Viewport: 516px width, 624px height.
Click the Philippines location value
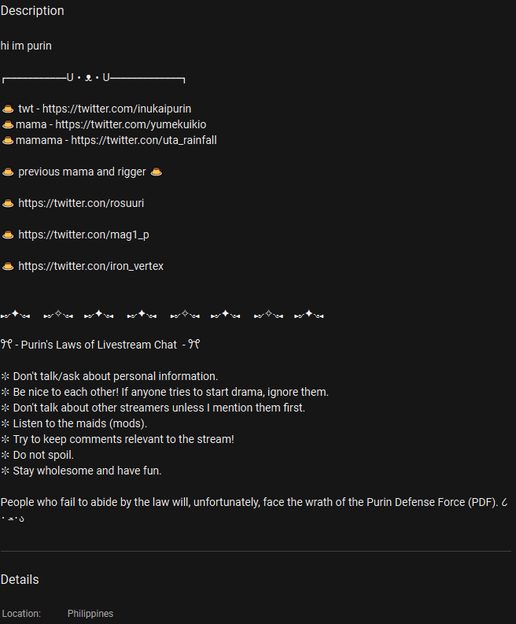click(x=90, y=614)
